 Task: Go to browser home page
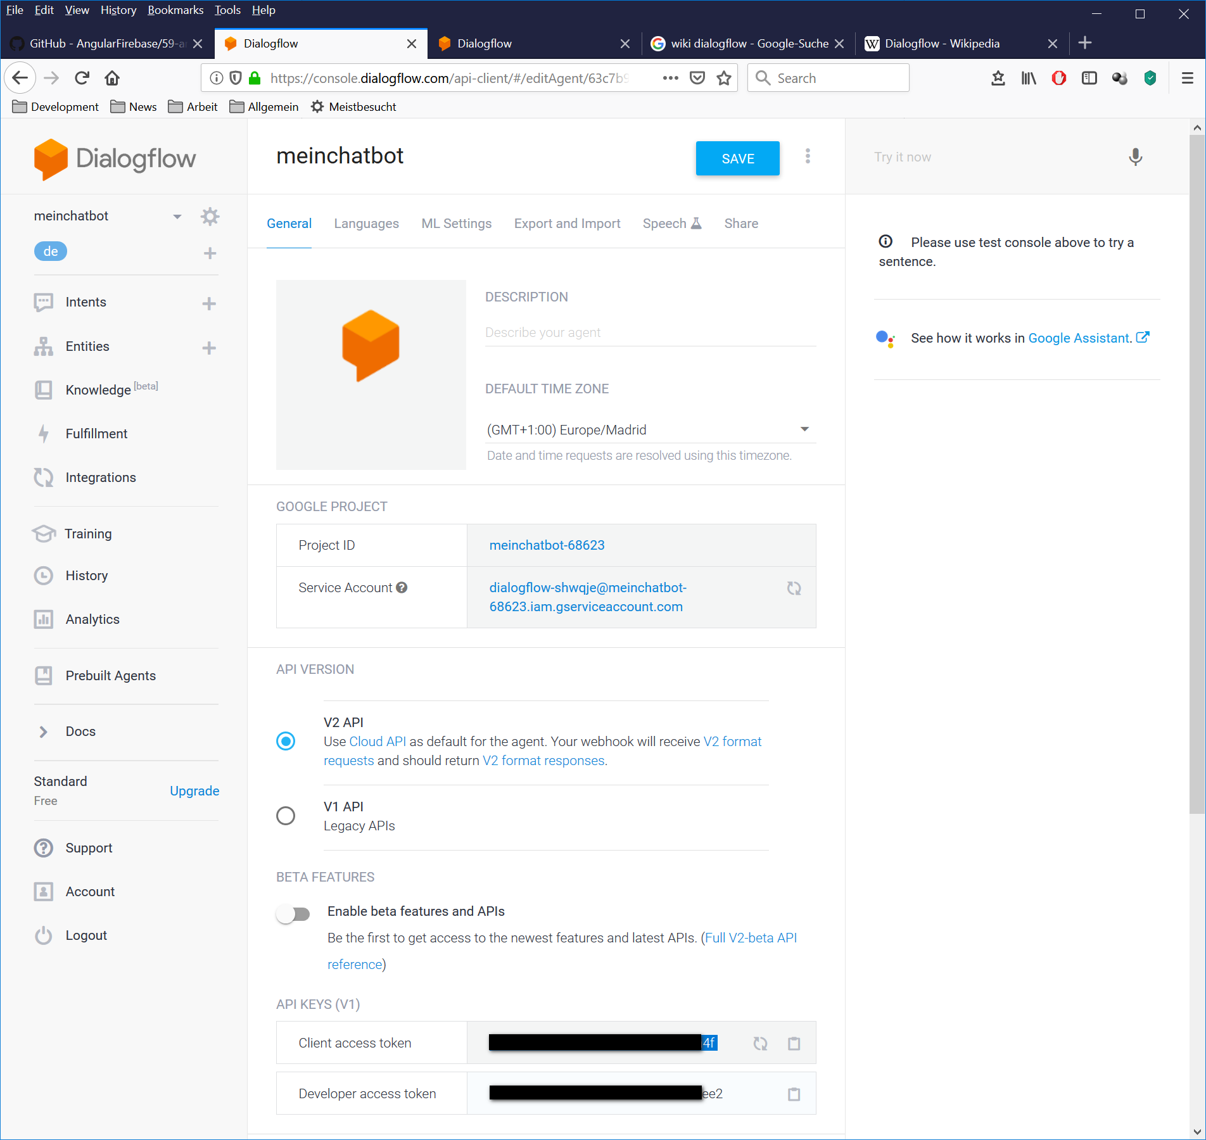click(x=112, y=78)
